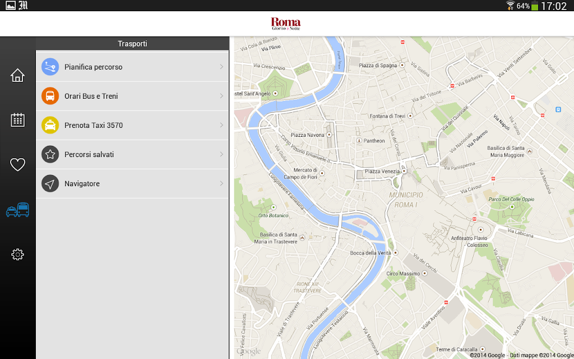Click the Pantheon marker on map
The height and width of the screenshot is (359, 574).
pyautogui.click(x=359, y=141)
